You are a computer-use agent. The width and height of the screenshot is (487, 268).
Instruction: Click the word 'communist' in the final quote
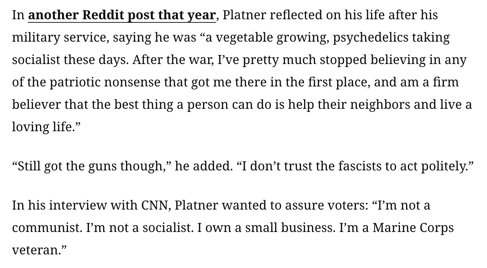tap(47, 228)
